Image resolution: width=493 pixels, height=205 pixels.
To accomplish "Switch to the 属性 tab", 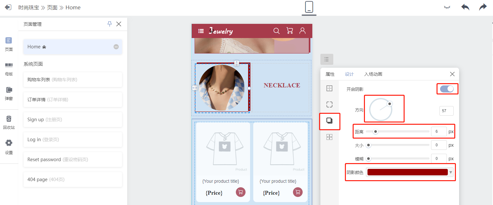I will click(x=330, y=74).
